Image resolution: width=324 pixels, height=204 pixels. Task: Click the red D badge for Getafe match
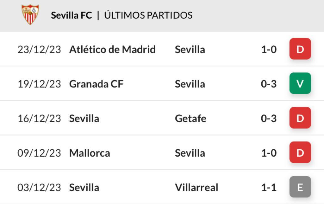pyautogui.click(x=300, y=118)
